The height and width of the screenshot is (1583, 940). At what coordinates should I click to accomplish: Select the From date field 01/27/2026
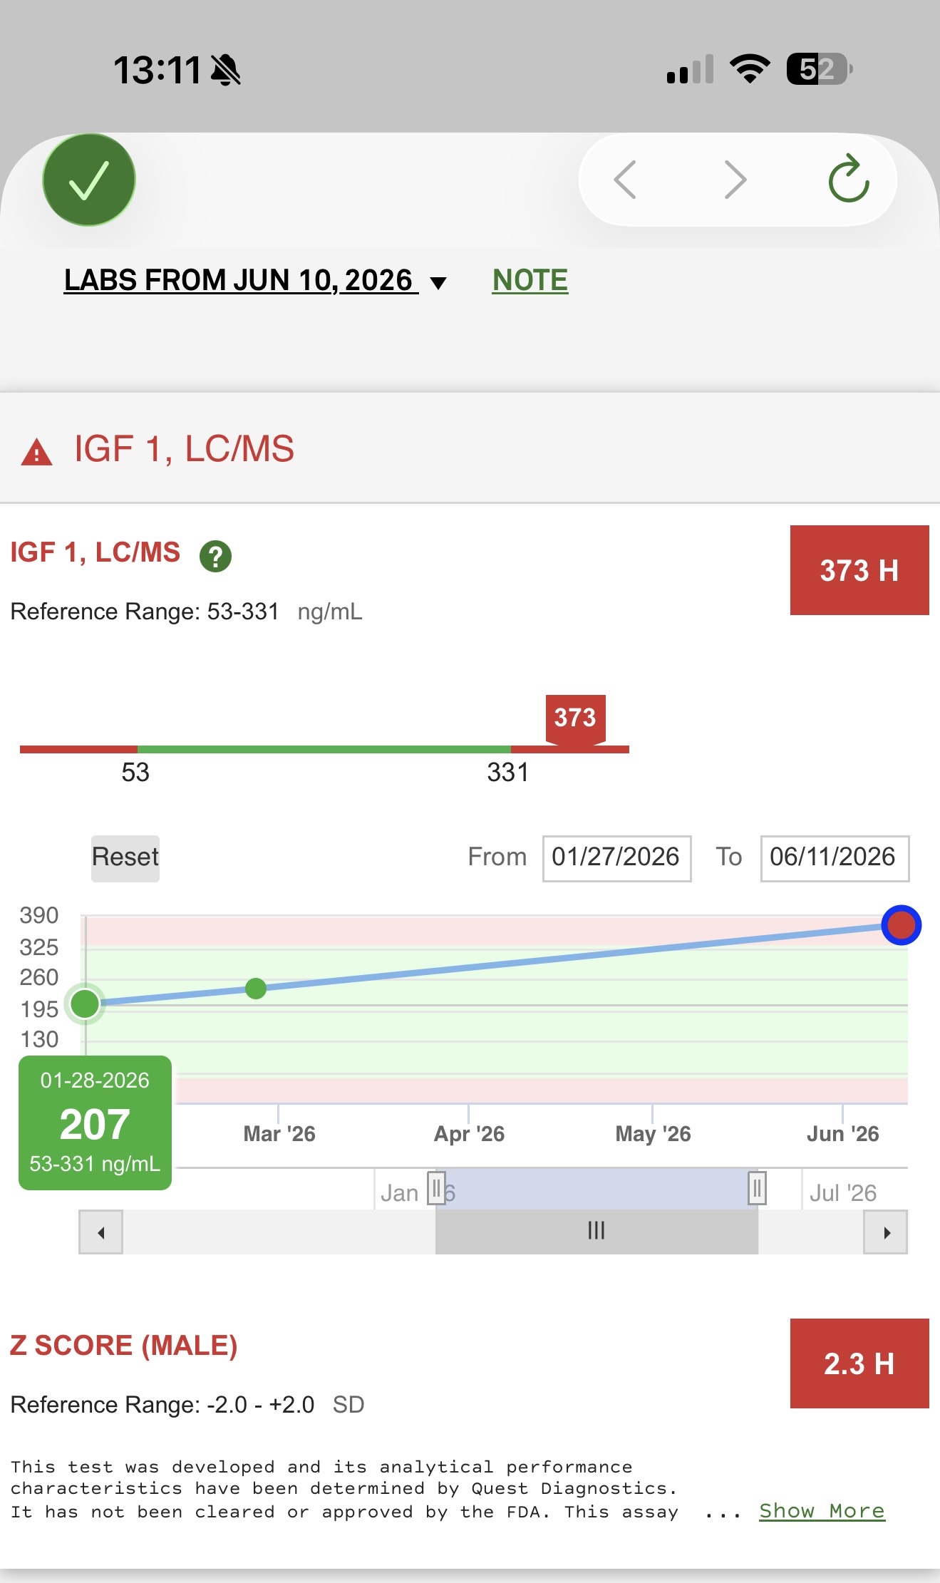(x=616, y=857)
